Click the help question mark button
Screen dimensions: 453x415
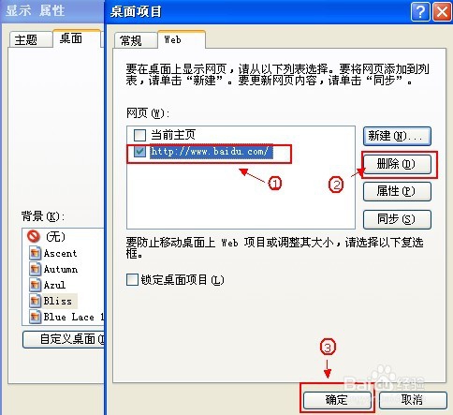tap(420, 12)
